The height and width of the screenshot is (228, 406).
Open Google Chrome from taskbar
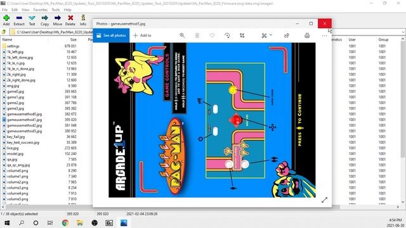coord(65,223)
